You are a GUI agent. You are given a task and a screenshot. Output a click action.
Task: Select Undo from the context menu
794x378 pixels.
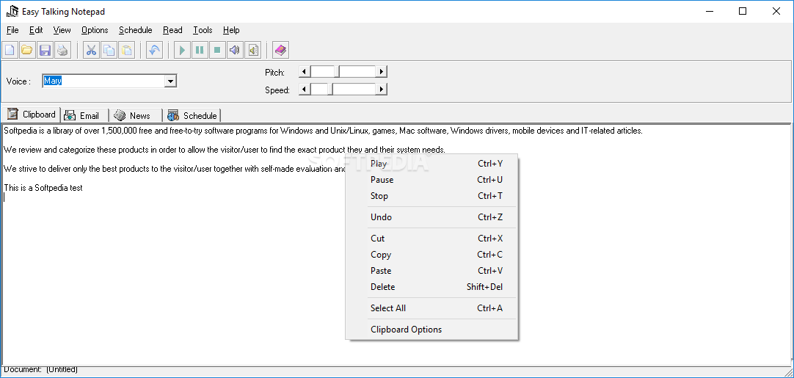tap(431, 217)
